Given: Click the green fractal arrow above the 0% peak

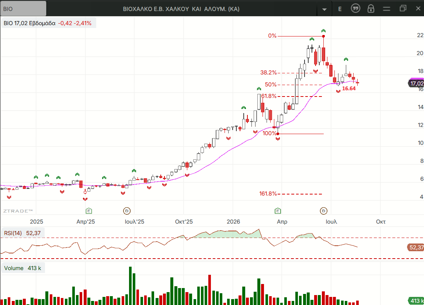Looking at the screenshot, I should (x=323, y=31).
